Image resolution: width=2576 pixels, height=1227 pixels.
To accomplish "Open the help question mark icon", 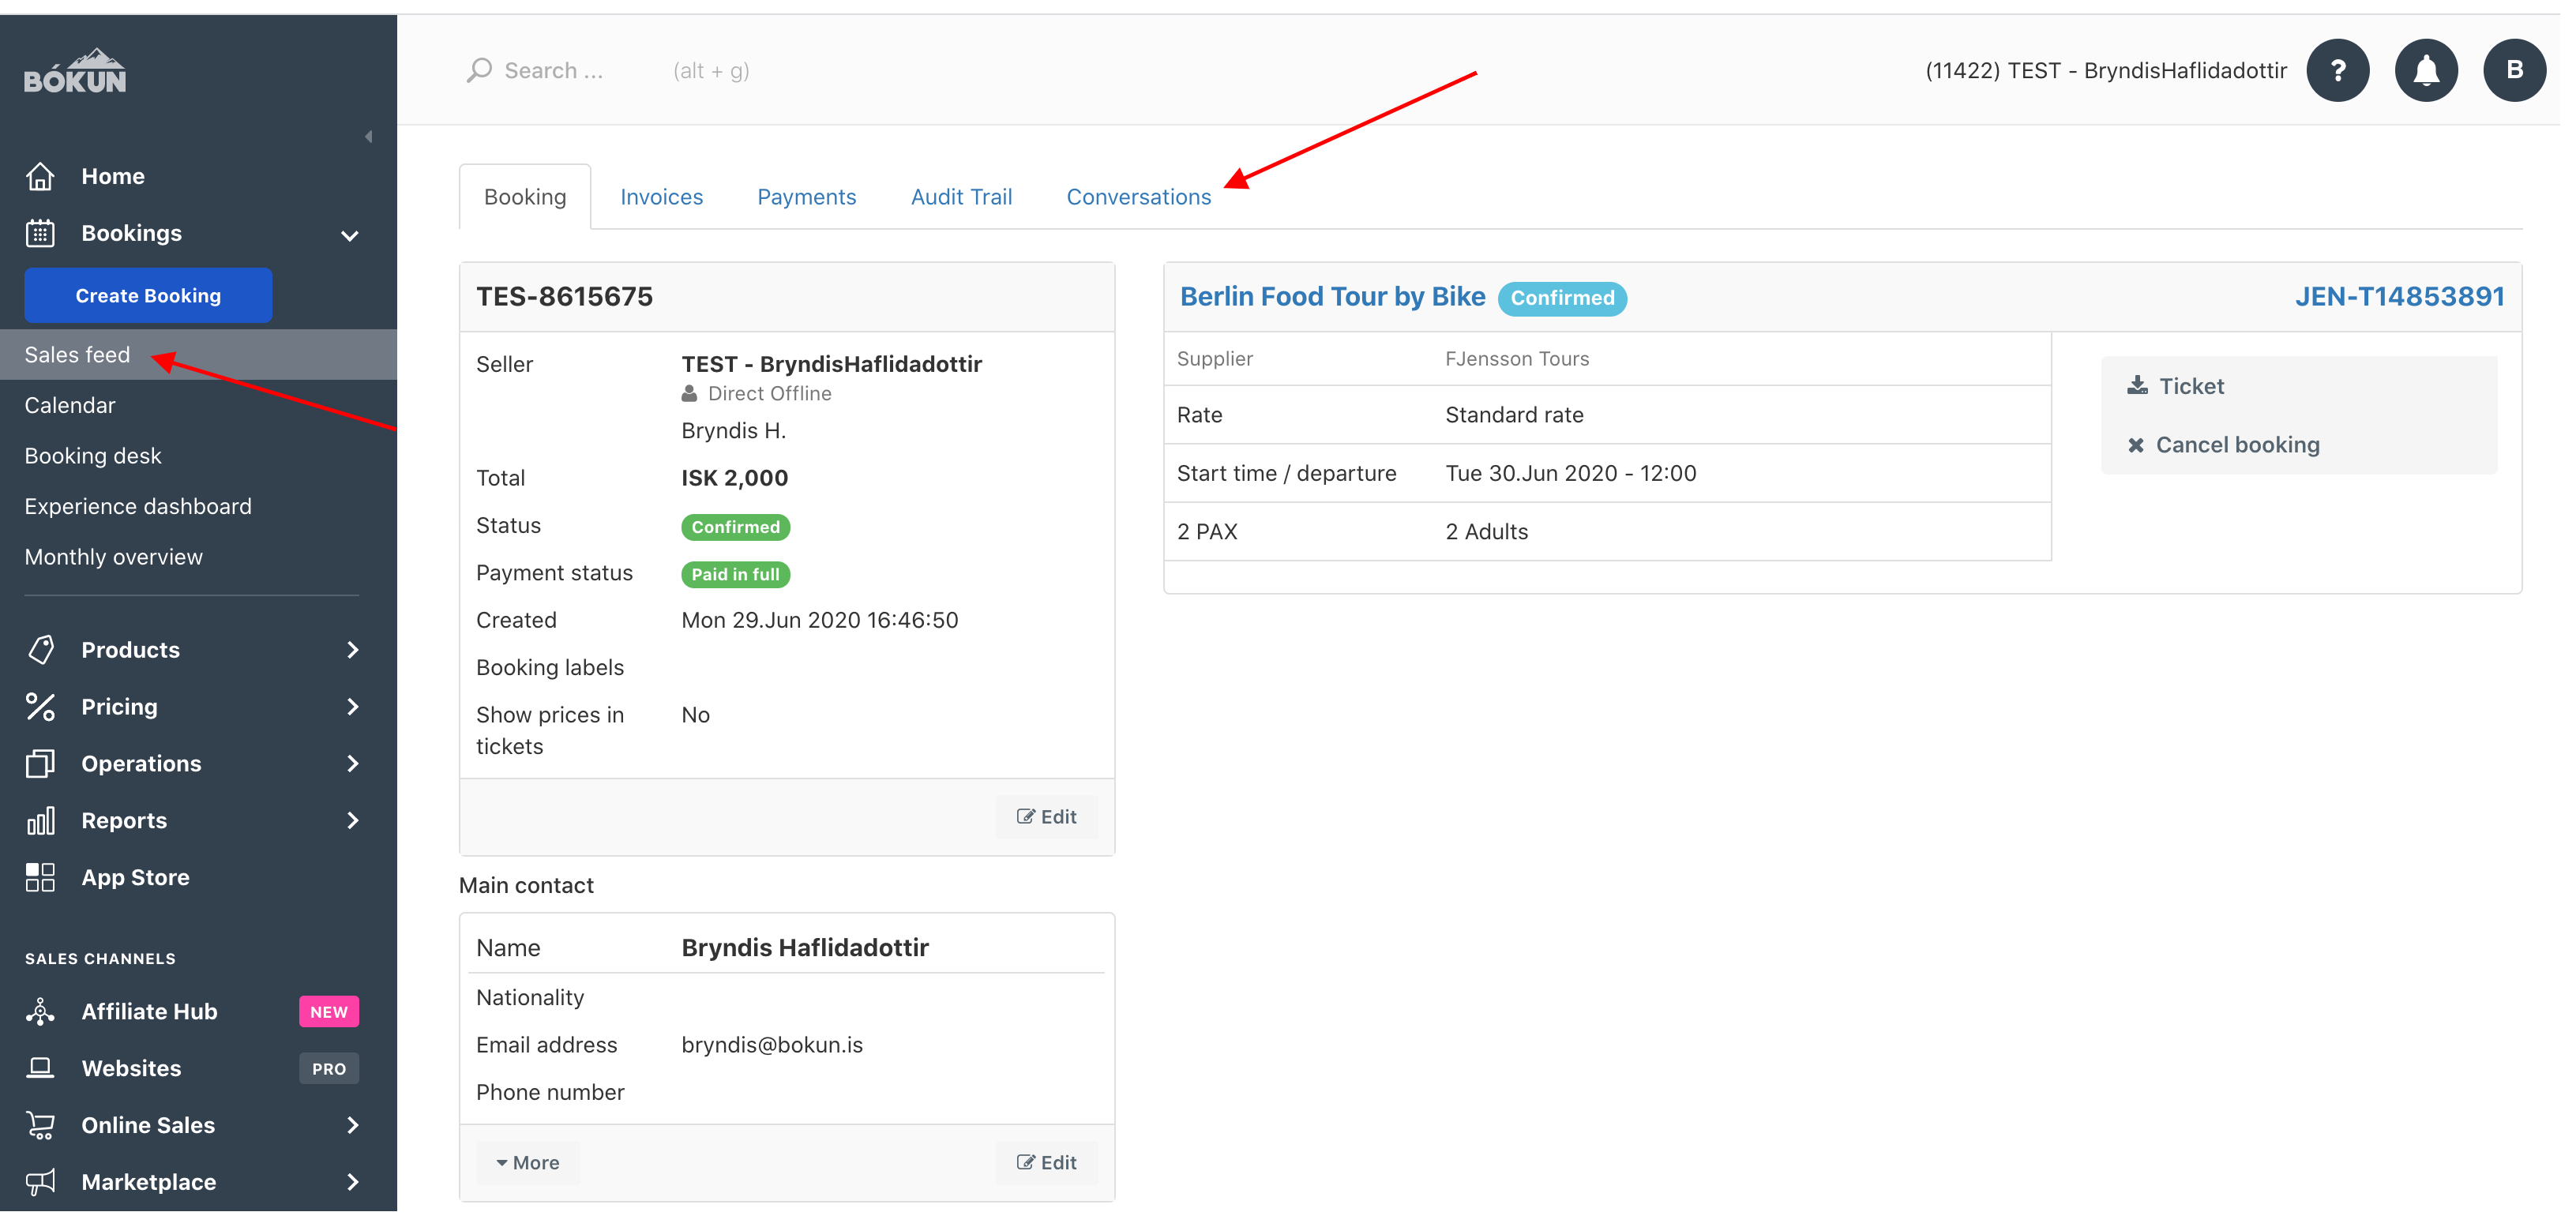I will tap(2338, 70).
